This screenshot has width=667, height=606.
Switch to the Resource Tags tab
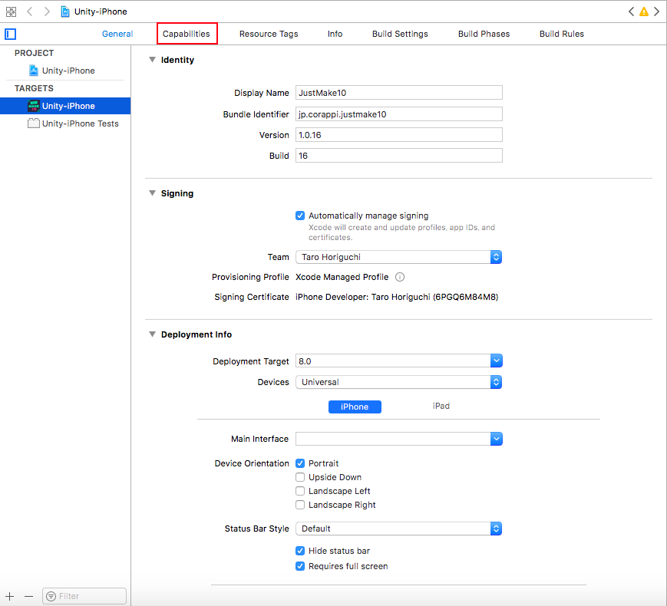point(269,34)
